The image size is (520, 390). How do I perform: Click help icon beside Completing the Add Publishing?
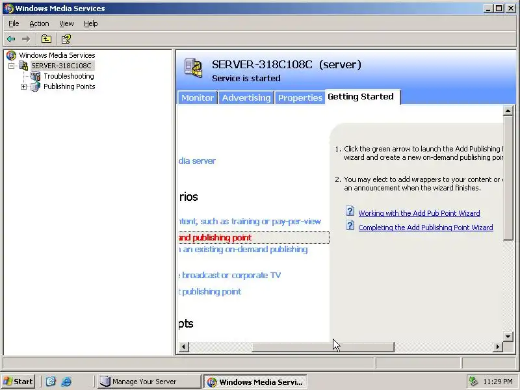click(x=350, y=226)
